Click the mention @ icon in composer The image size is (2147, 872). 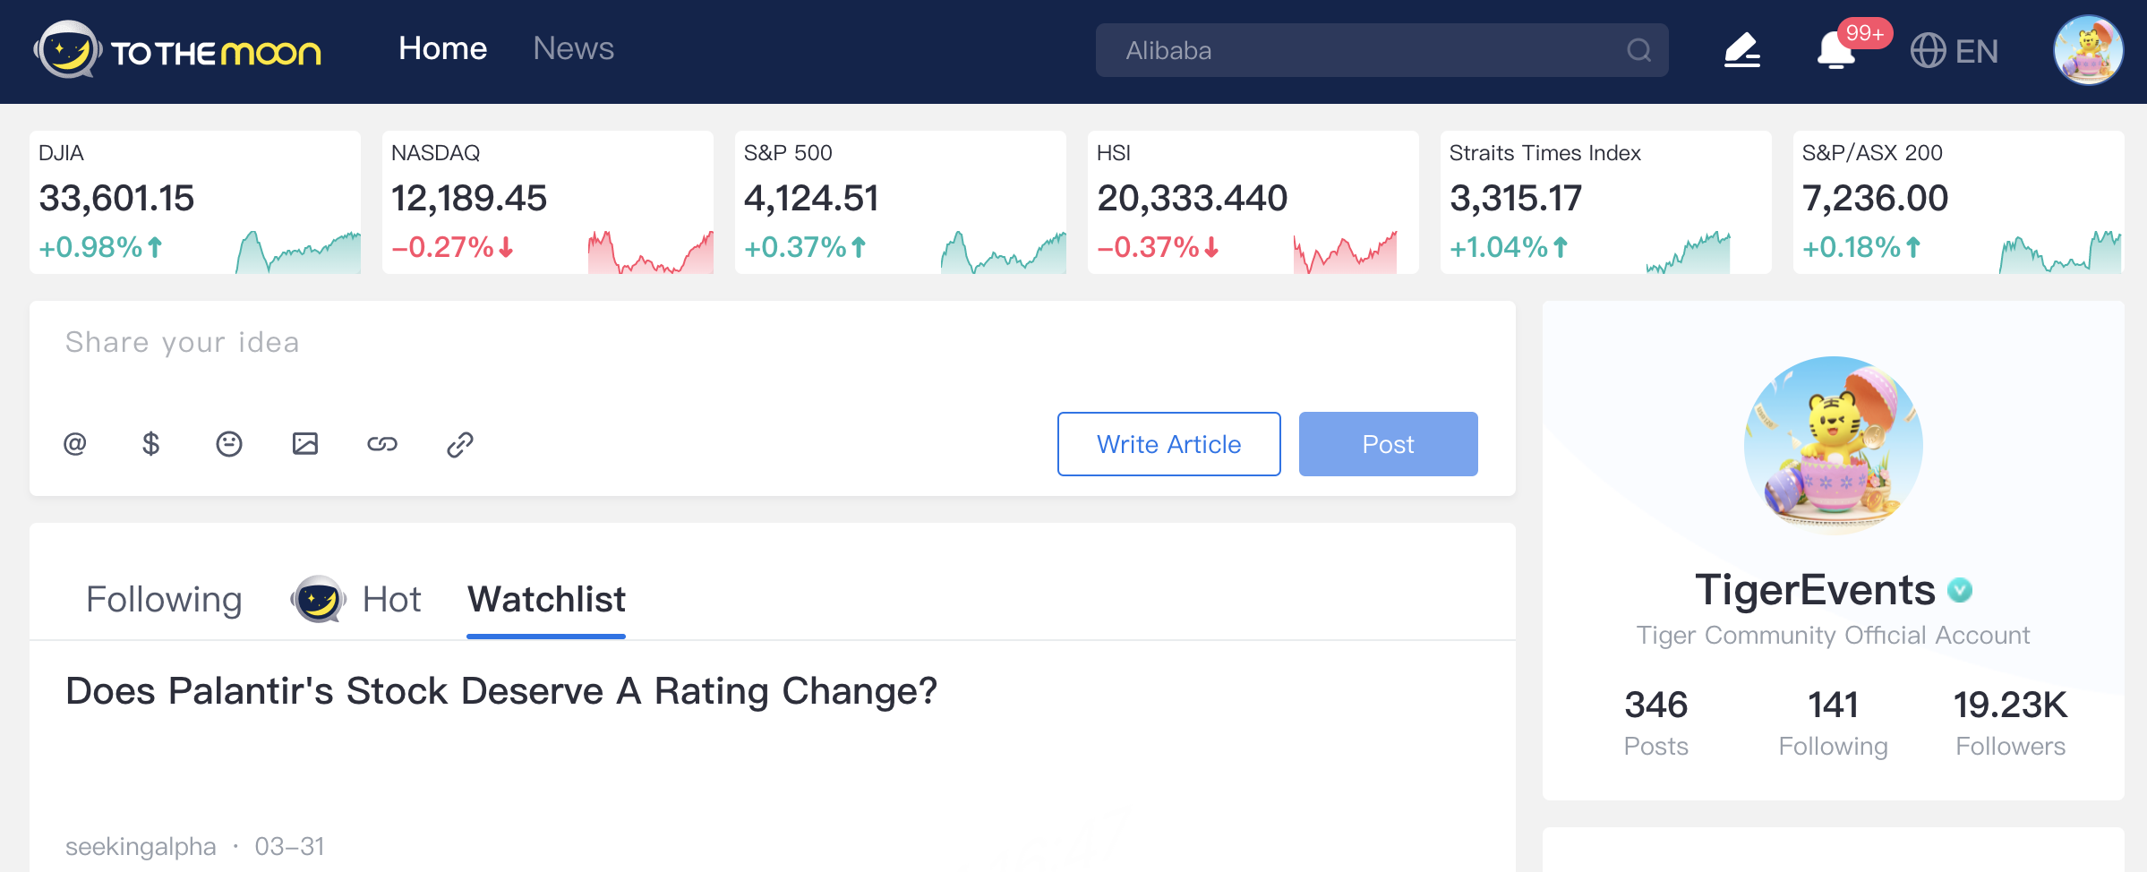click(75, 444)
